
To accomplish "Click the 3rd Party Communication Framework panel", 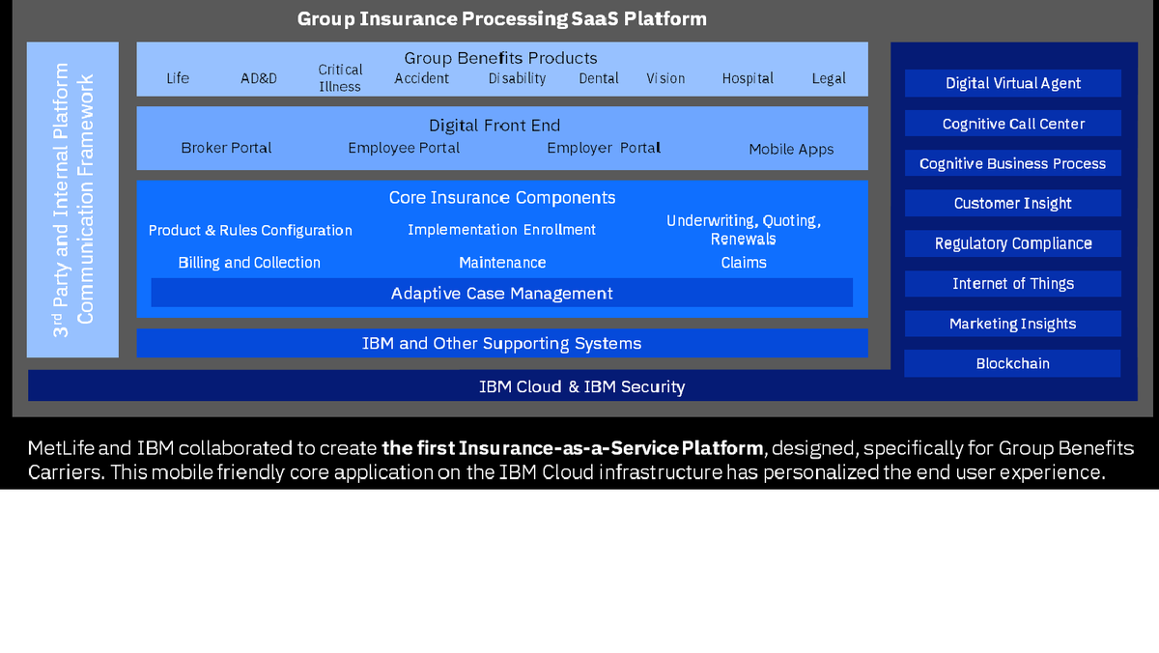I will pyautogui.click(x=73, y=200).
